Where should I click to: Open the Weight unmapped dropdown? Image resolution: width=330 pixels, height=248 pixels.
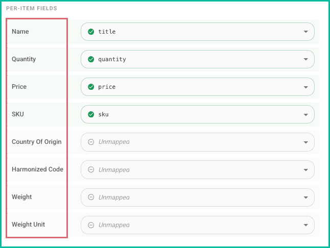197,197
